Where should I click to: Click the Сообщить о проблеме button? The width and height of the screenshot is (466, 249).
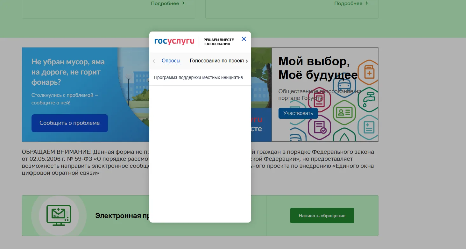click(x=70, y=123)
